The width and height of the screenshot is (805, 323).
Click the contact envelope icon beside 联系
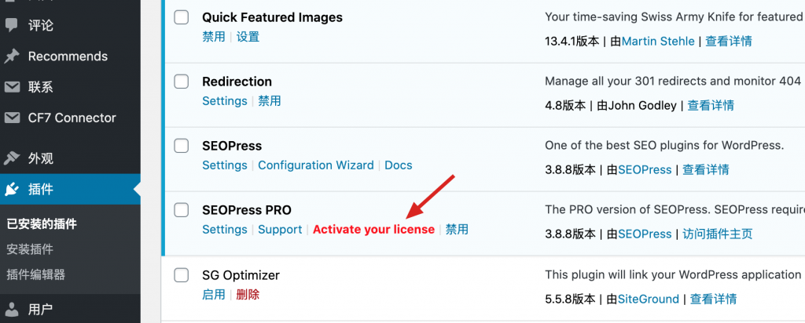pos(12,87)
